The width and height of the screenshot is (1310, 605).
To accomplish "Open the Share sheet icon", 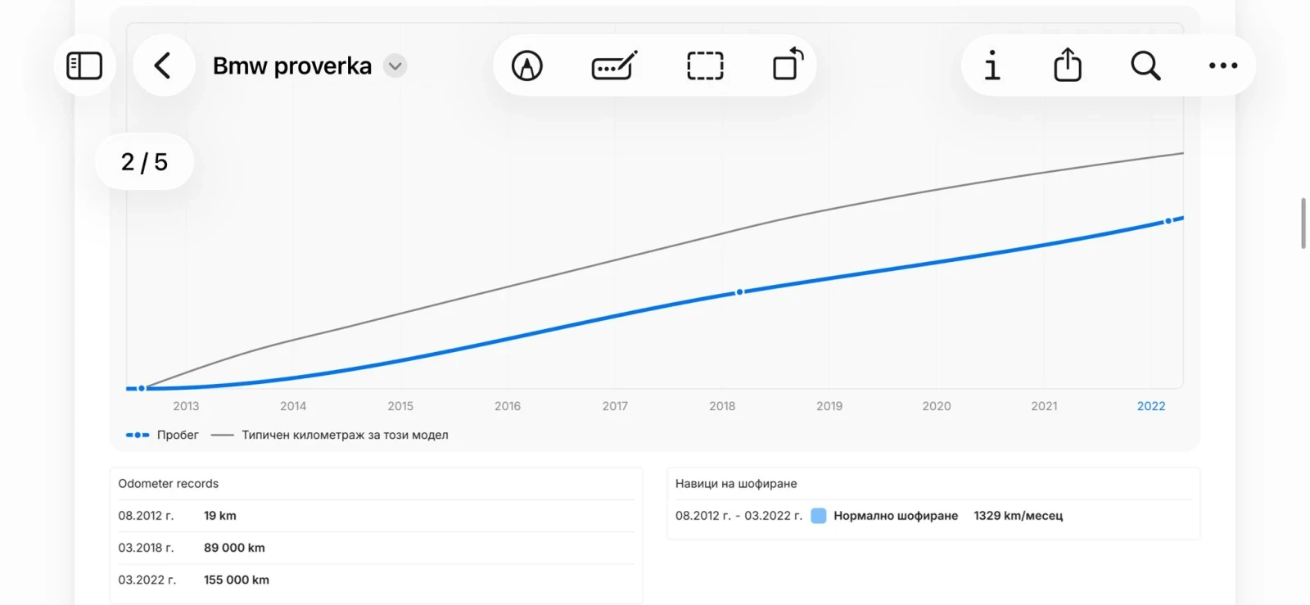I will point(1068,65).
